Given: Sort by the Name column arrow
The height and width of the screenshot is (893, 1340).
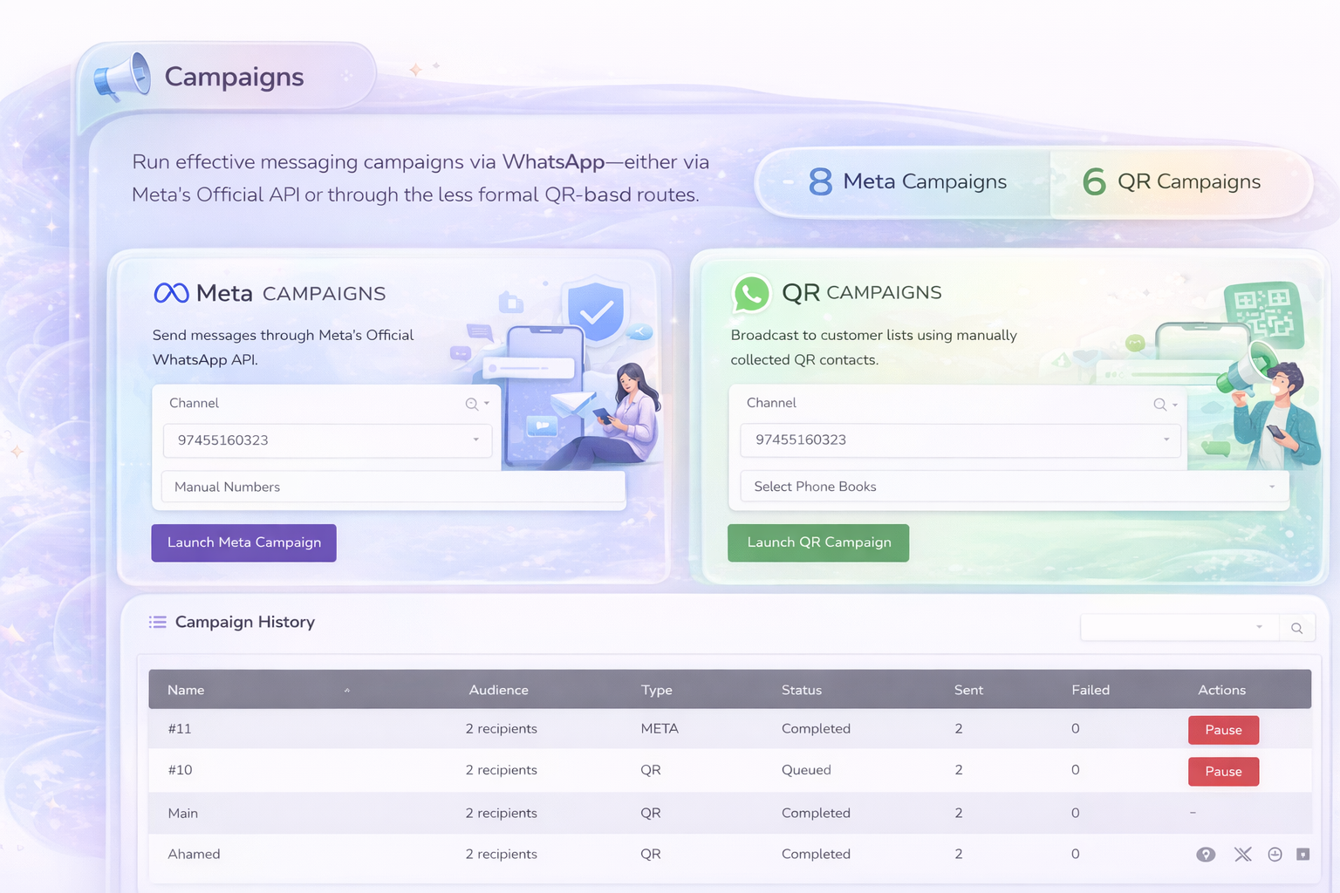Looking at the screenshot, I should 346,690.
